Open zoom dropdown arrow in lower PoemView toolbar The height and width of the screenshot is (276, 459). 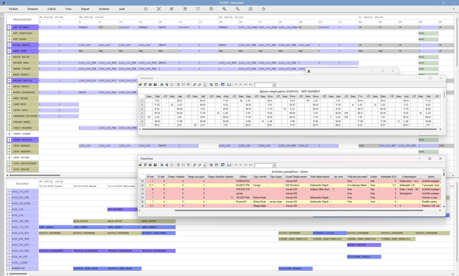tap(205, 165)
